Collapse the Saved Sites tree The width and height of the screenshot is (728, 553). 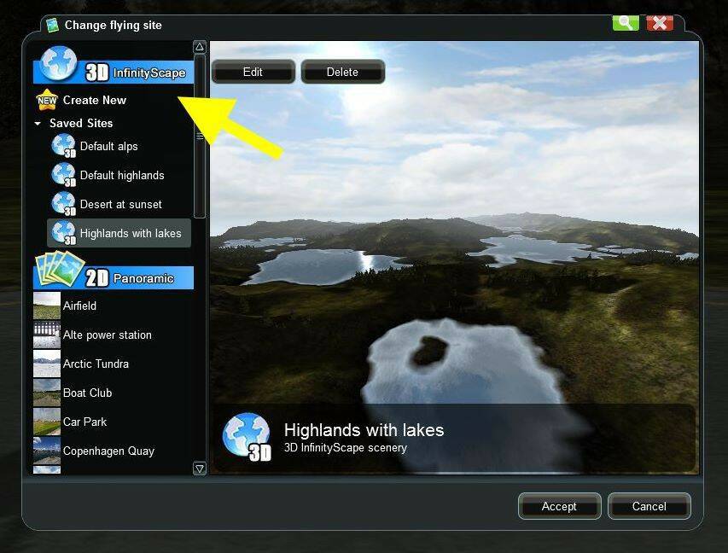[38, 124]
